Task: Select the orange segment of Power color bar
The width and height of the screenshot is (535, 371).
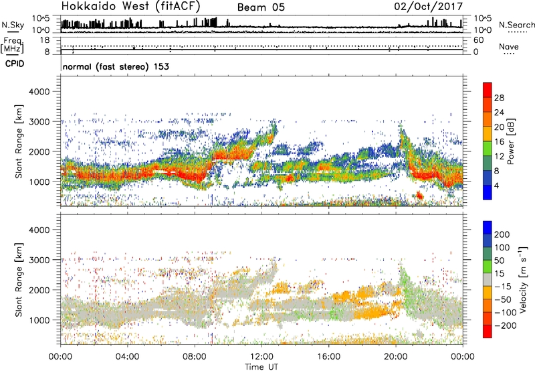Action: 488,119
